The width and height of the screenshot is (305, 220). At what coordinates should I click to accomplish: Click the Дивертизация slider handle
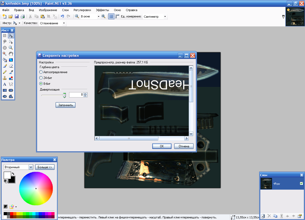tap(64, 95)
